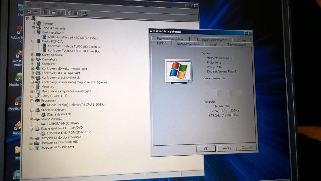This screenshot has width=321, height=181.
Task: Switch to the Nazwa komputera tab
Action: [188, 44]
